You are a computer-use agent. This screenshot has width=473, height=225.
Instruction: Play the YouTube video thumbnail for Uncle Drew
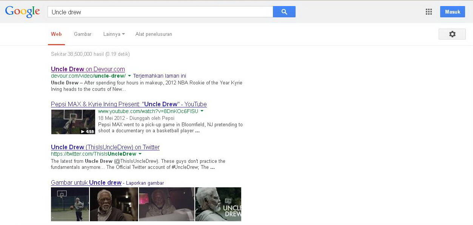[73, 122]
